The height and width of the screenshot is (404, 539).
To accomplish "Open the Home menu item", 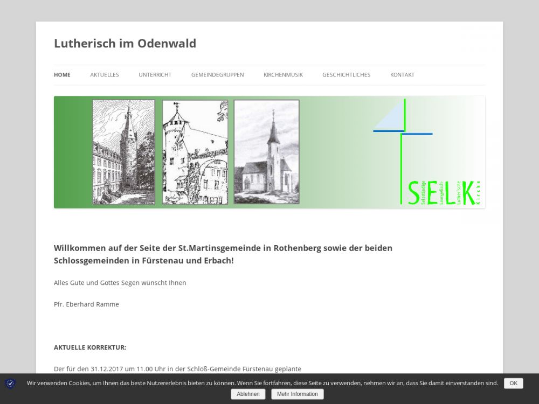I will coord(62,75).
